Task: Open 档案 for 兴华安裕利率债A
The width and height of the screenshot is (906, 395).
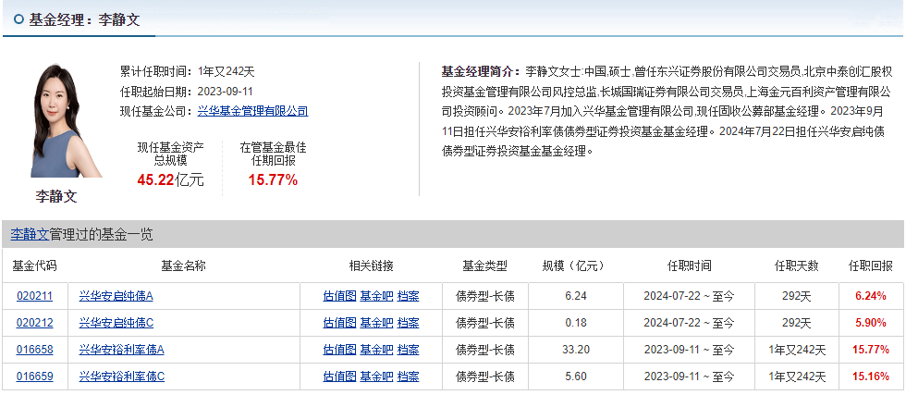Action: click(409, 350)
